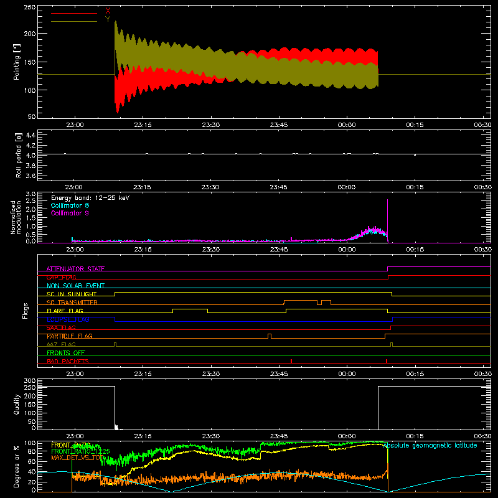
Task: Click the '4.4' tick on Roll period axis
Action: coord(30,135)
